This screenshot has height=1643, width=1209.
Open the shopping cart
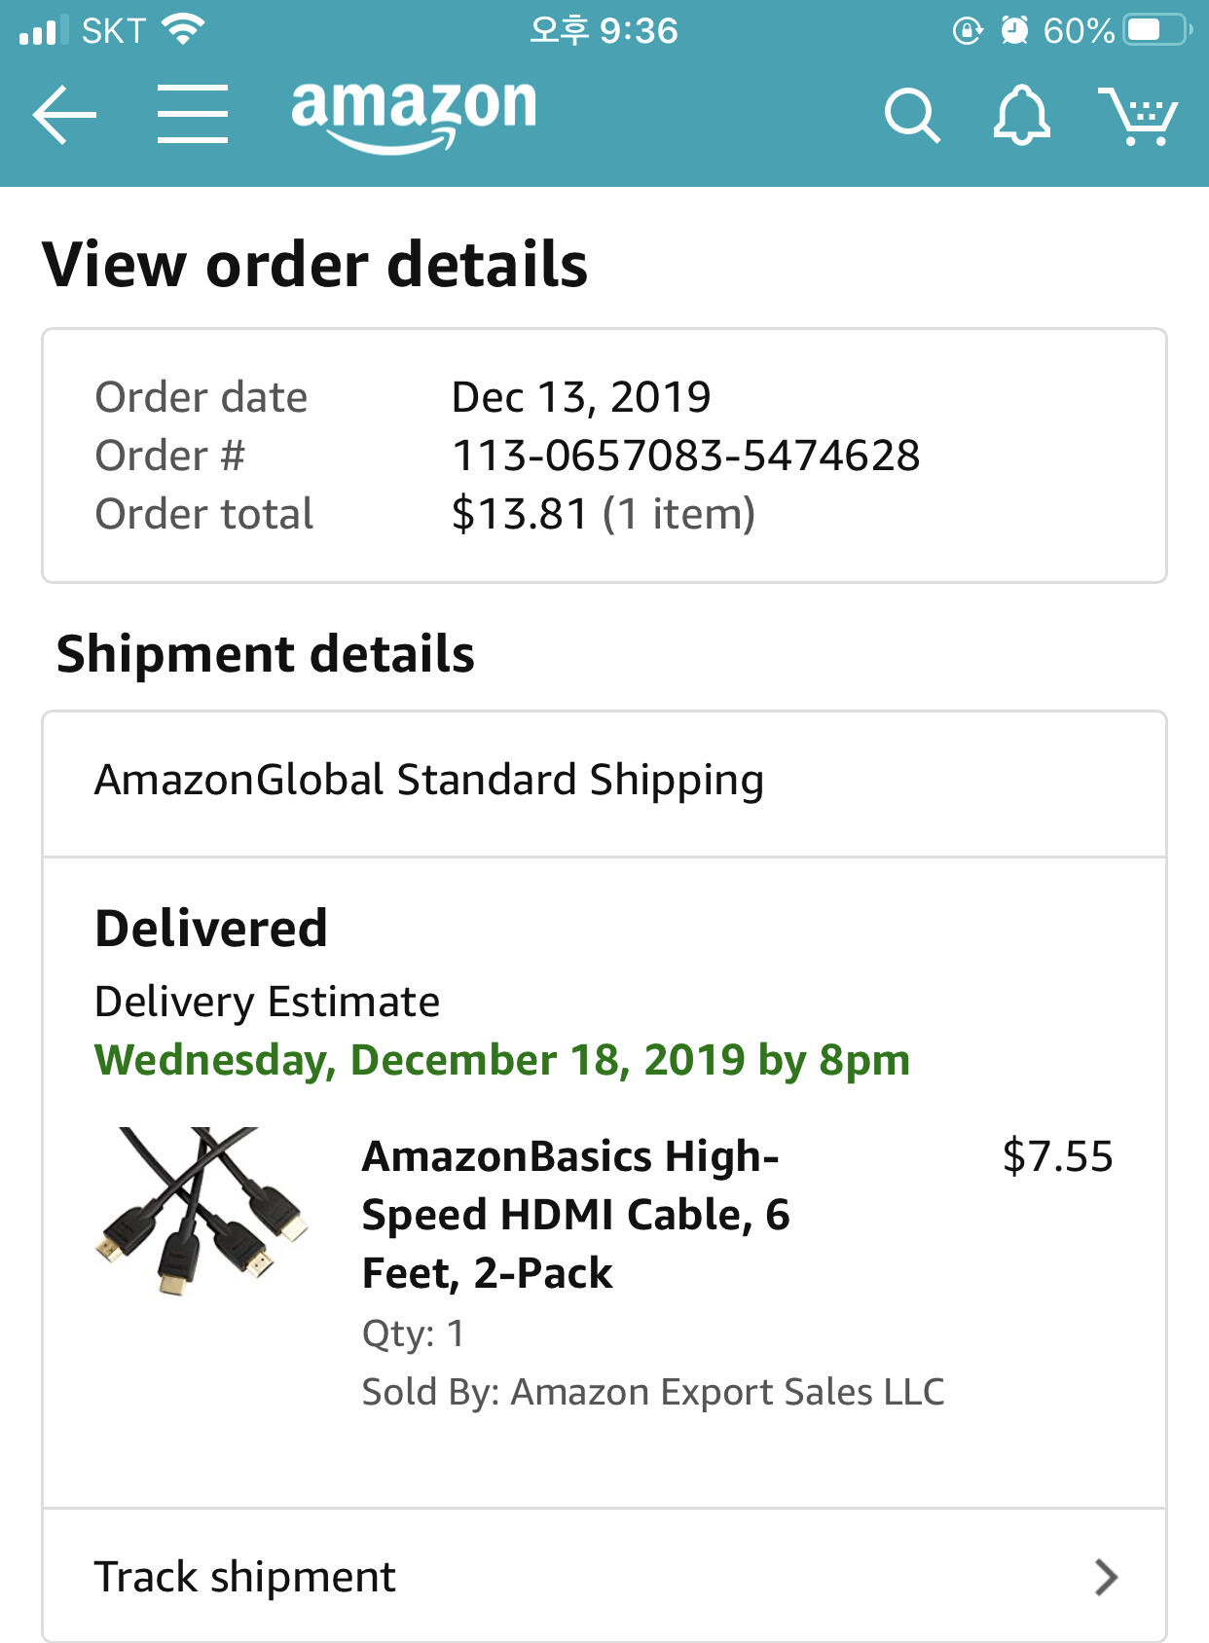(1137, 116)
